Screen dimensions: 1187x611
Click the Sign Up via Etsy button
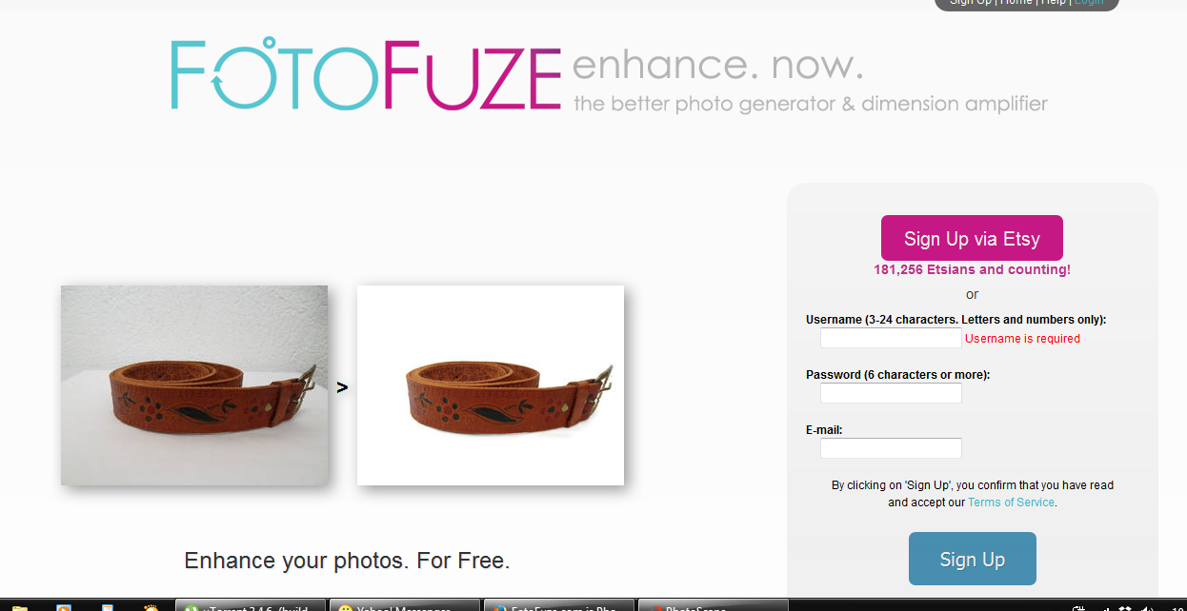click(x=972, y=238)
